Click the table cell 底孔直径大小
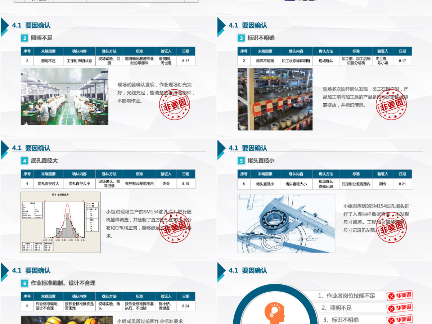The image size is (432, 324). click(x=79, y=184)
